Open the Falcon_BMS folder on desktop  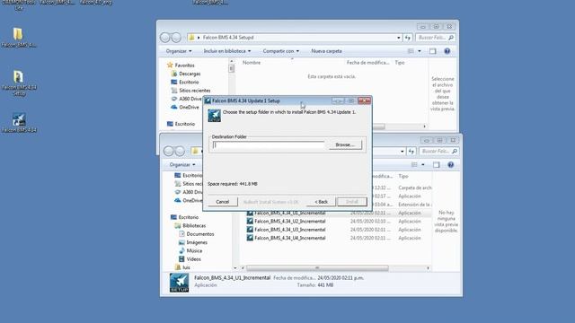coord(18,38)
